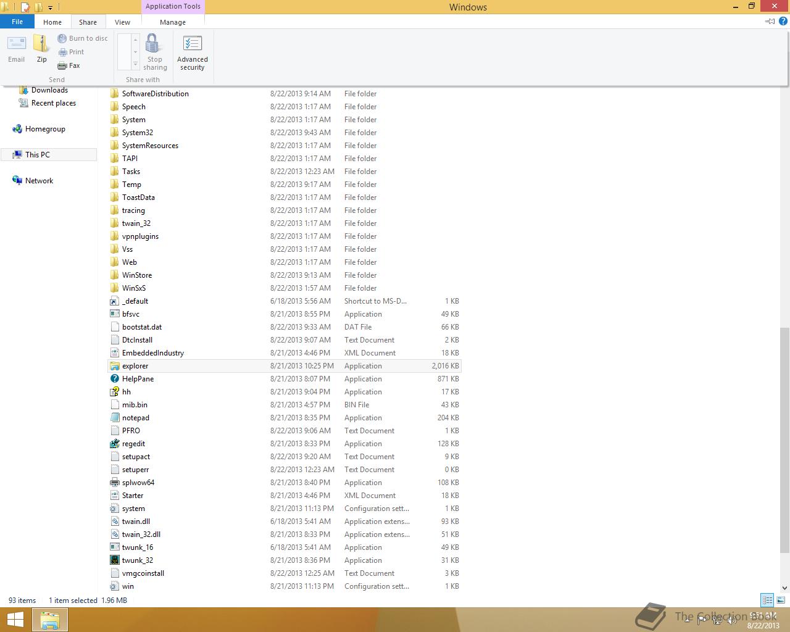Screen dimensions: 790x632
Task: Click This PC in the navigation pane
Action: [38, 155]
